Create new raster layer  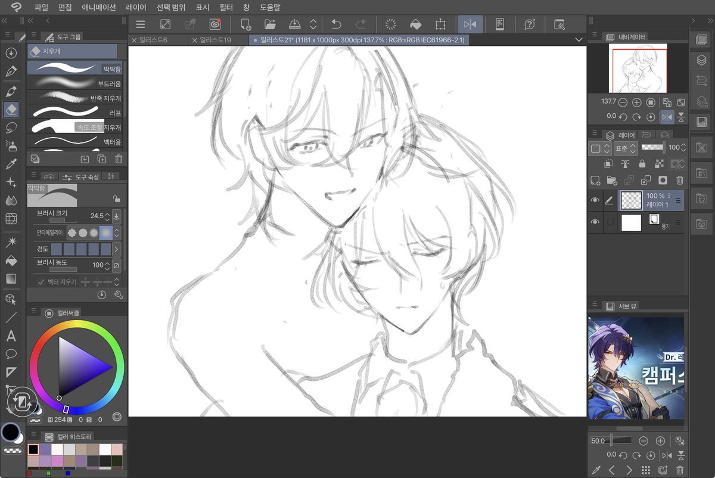pyautogui.click(x=595, y=180)
